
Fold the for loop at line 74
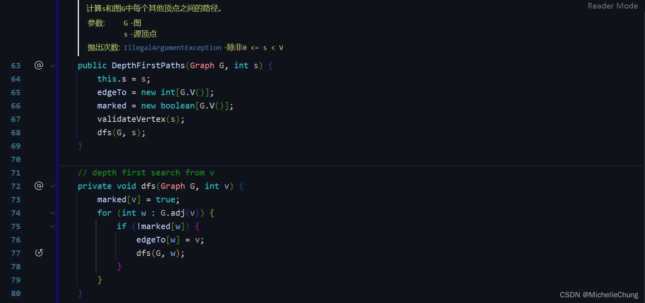tap(52, 213)
